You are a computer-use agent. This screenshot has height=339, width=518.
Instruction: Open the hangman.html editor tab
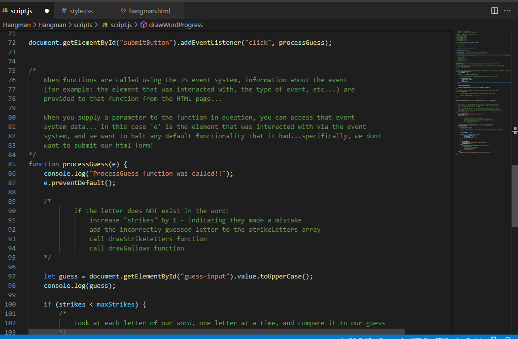pyautogui.click(x=148, y=11)
